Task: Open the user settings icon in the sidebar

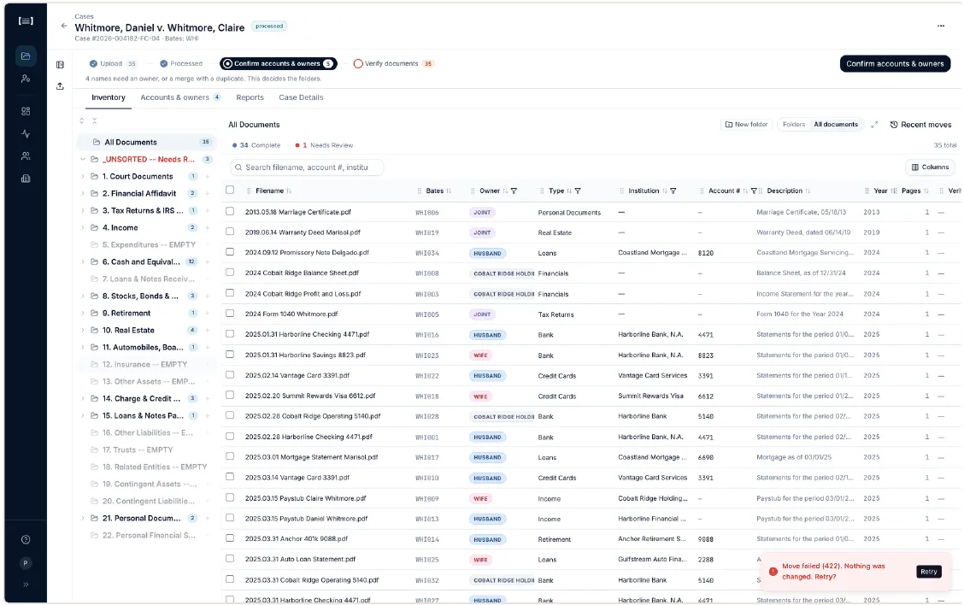Action: 25,79
